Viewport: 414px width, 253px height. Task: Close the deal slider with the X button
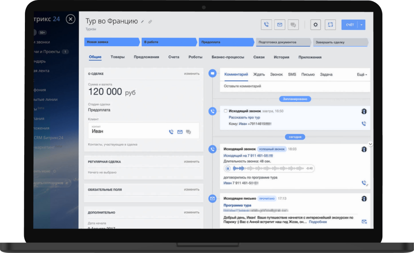[70, 19]
